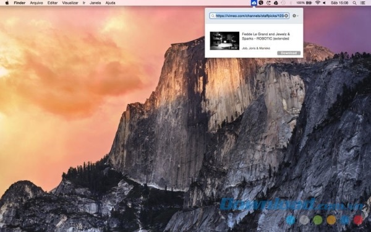Open the volume speaker menu
371x232 pixels.
click(325, 3)
